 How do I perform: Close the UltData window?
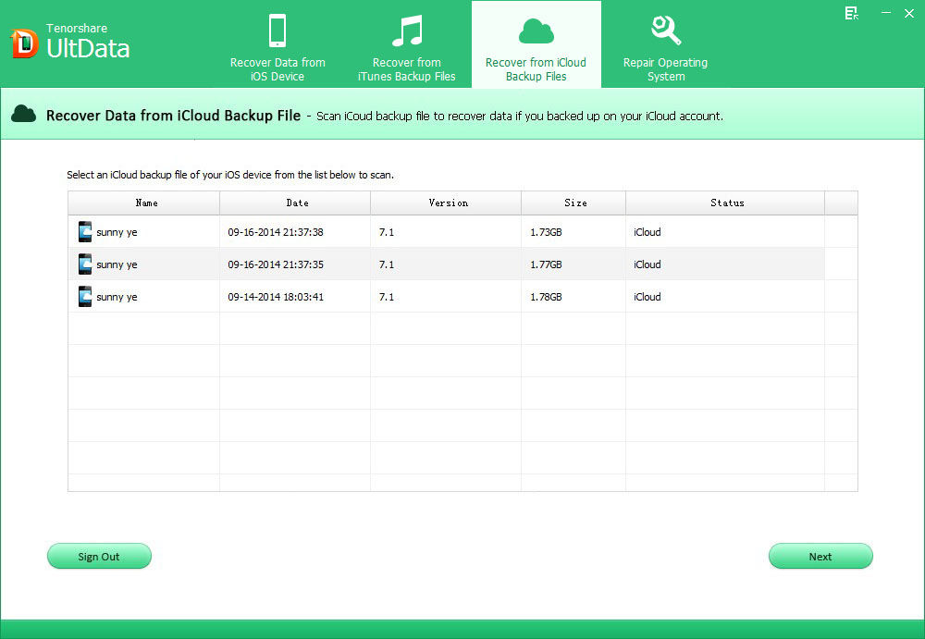coord(909,13)
